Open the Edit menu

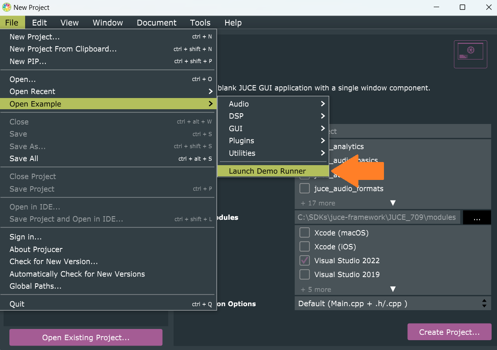[39, 23]
